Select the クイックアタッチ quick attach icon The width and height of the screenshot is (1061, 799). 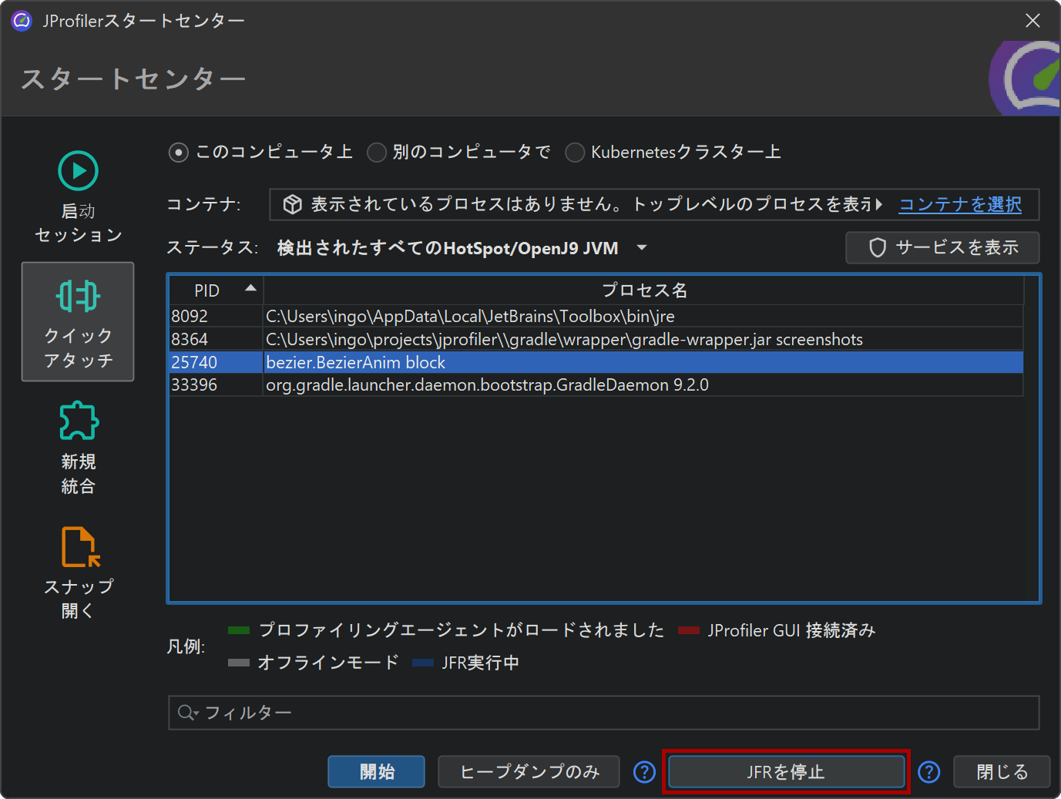click(x=78, y=297)
